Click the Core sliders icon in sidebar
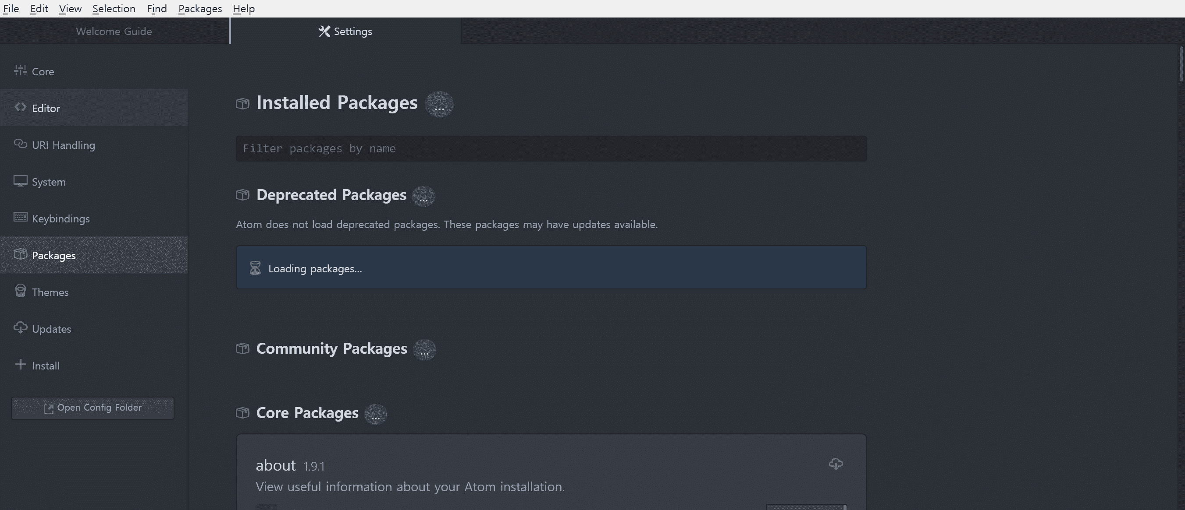1185x510 pixels. 20,70
